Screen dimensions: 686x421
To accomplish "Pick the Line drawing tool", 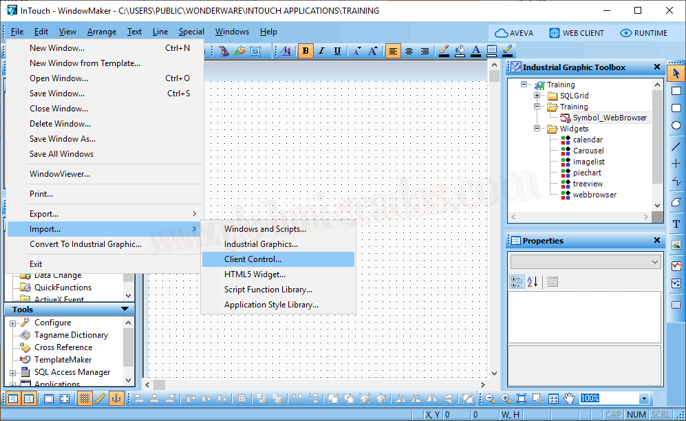I will tap(676, 146).
